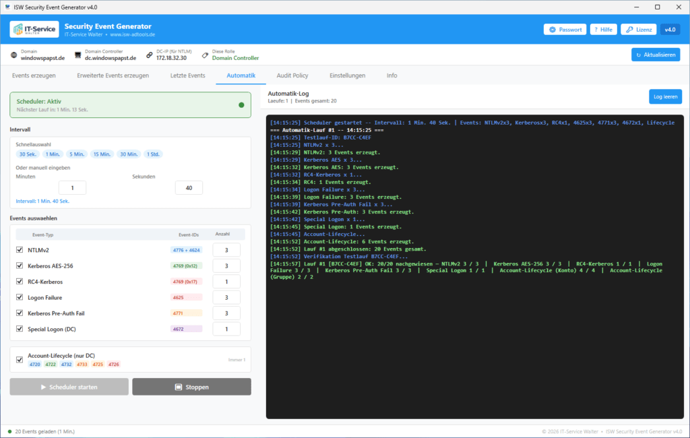Click the DC-IP link icon
Image resolution: width=690 pixels, height=438 pixels.
click(x=150, y=55)
